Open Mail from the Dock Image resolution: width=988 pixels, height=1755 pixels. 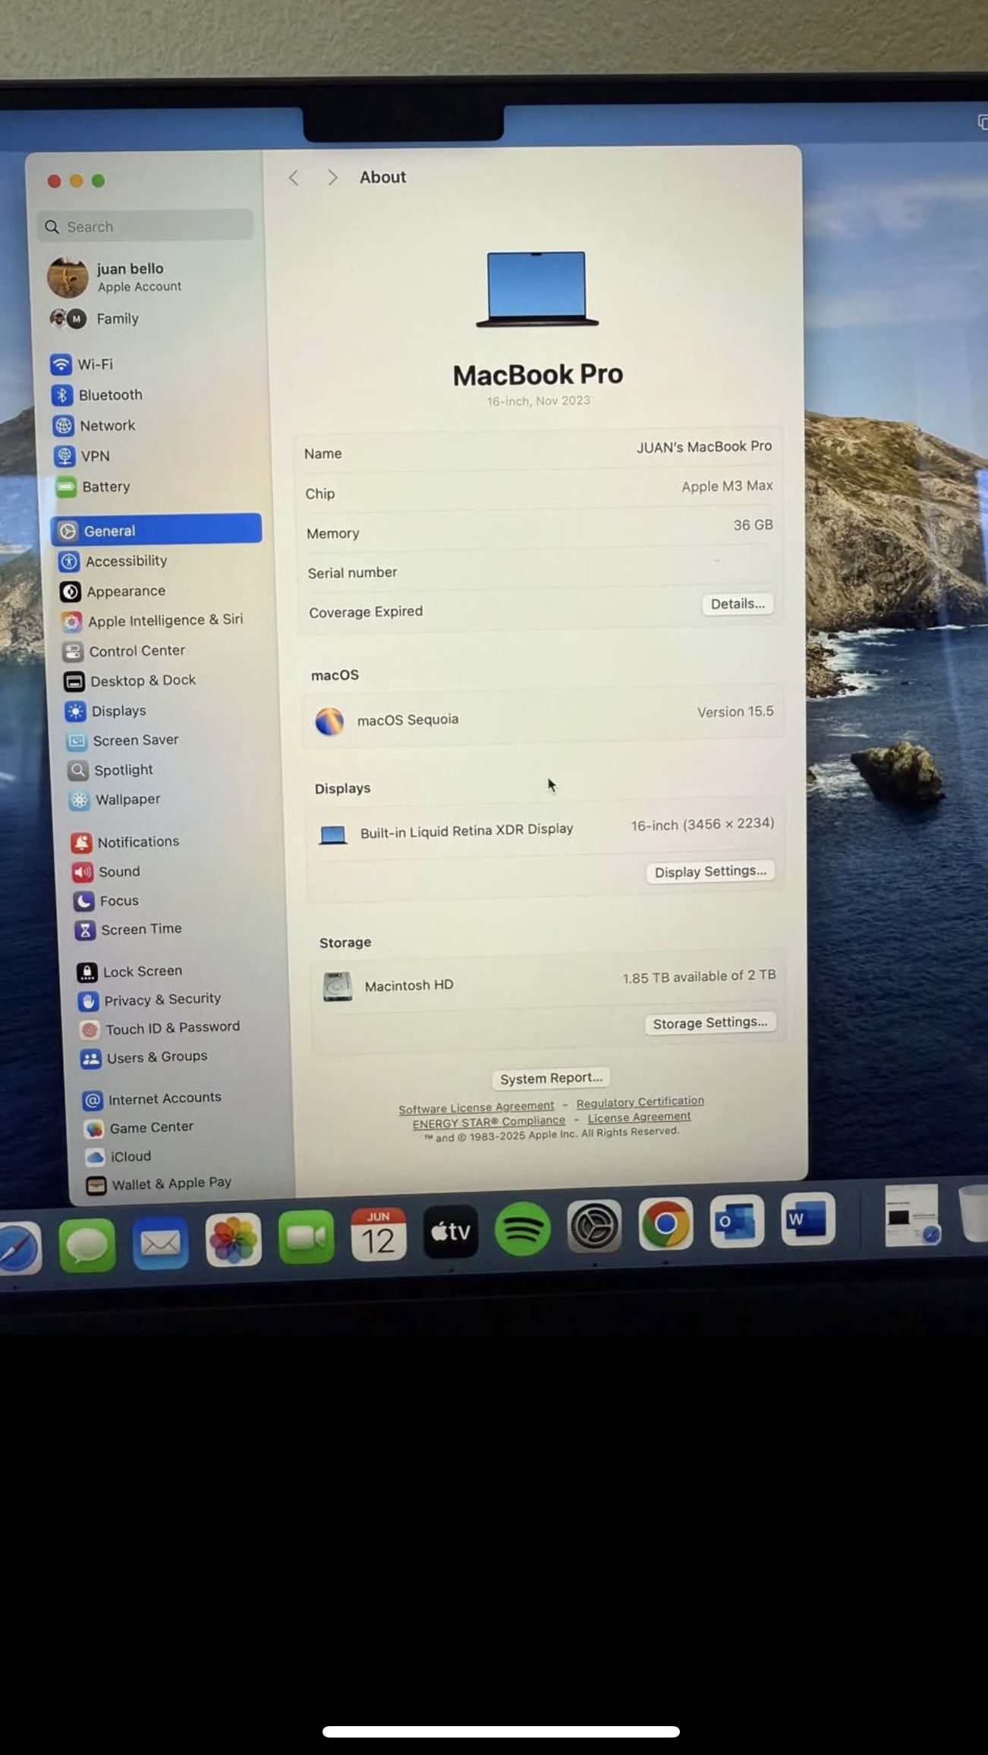click(160, 1243)
